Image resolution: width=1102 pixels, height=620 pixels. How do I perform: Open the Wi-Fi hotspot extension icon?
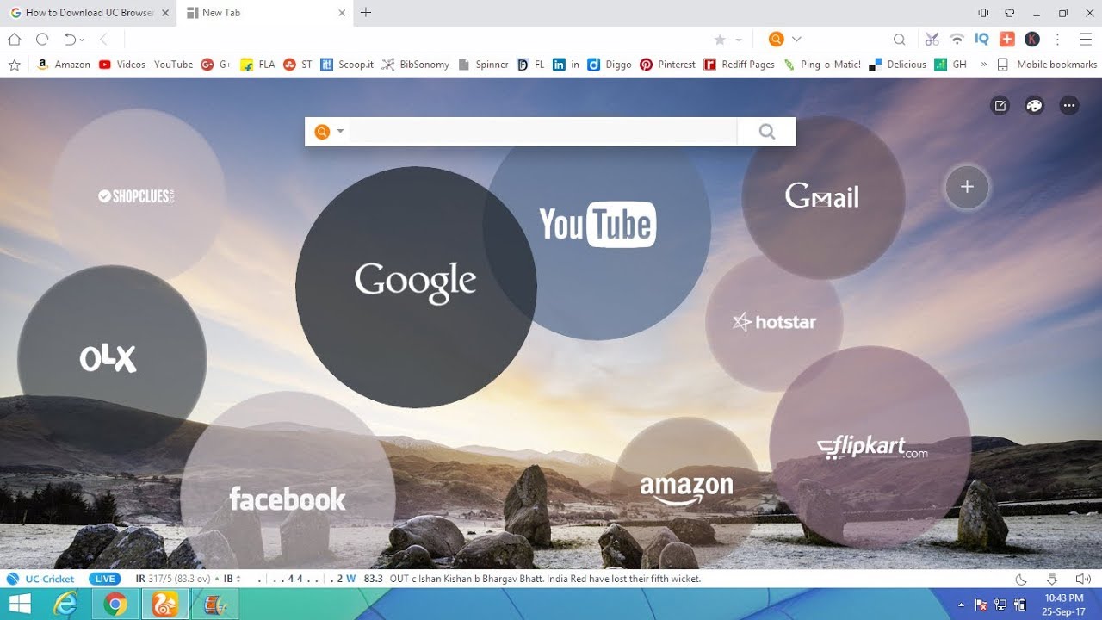(x=957, y=40)
